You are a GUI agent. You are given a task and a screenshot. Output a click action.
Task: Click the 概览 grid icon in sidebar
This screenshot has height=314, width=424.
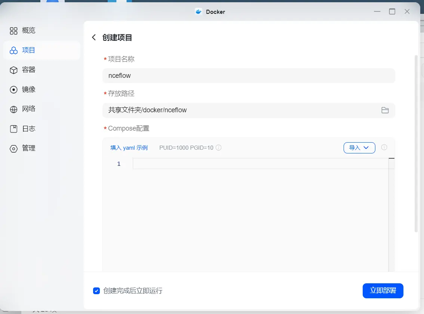coord(13,31)
